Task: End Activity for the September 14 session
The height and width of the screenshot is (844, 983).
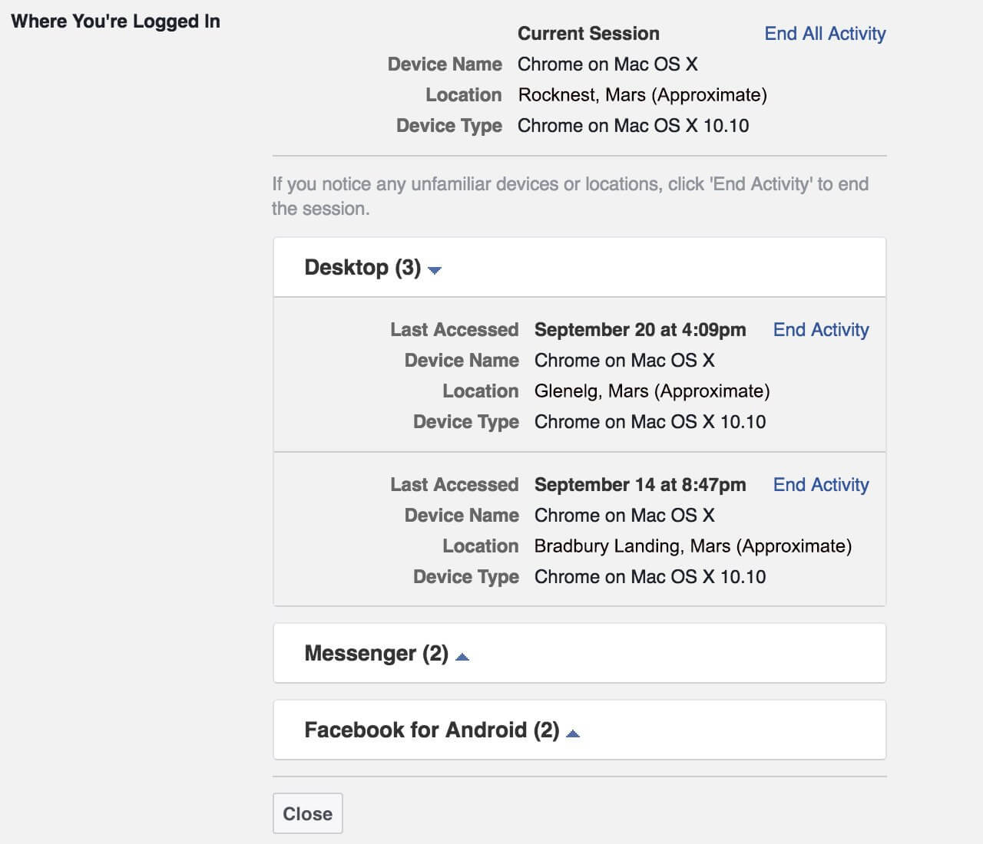Action: tap(821, 485)
